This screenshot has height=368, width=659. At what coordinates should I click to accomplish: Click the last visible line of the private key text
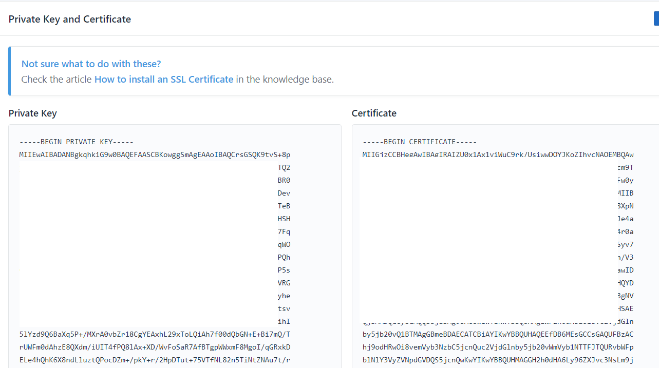pyautogui.click(x=155, y=360)
